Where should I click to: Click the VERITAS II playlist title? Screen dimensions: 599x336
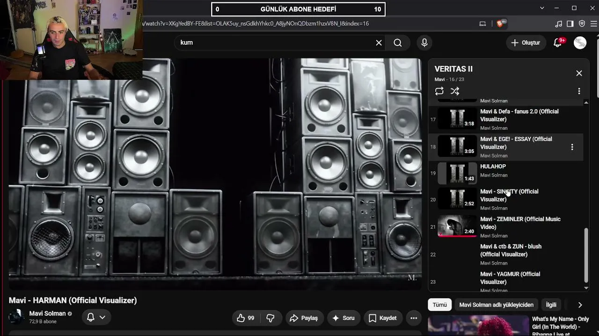453,69
